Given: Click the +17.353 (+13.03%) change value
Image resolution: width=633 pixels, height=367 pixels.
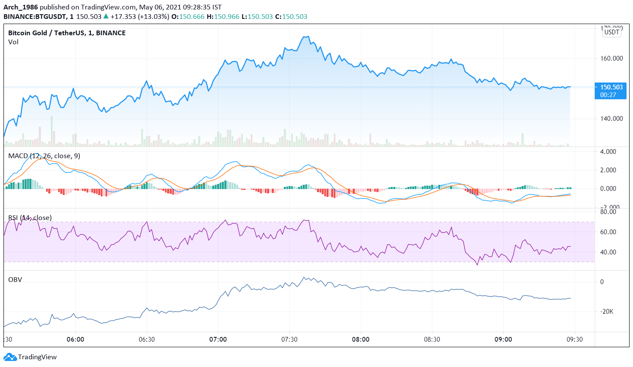Looking at the screenshot, I should [140, 17].
